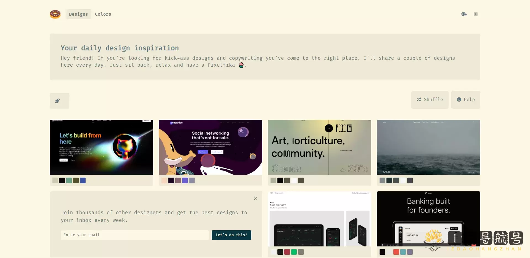Select the green swatch under Ares platform

(294, 252)
